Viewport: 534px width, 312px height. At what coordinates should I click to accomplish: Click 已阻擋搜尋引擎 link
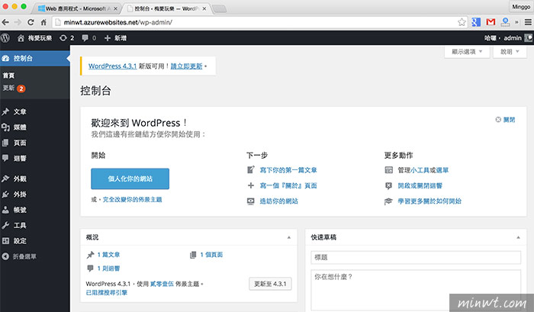(x=107, y=293)
